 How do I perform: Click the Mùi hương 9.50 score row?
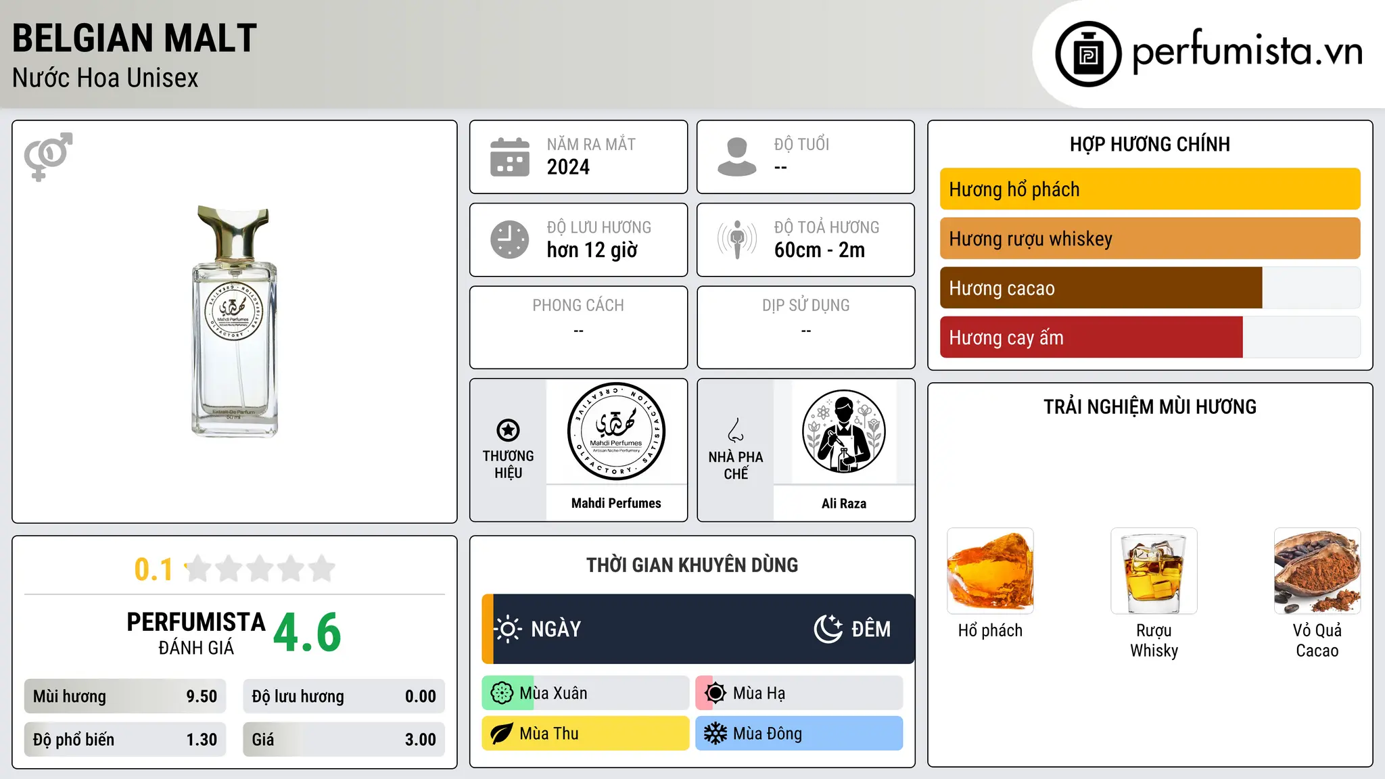click(x=125, y=697)
